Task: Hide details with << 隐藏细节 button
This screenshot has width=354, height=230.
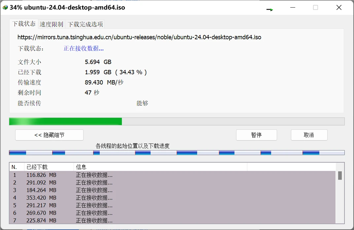Action: pyautogui.click(x=49, y=135)
